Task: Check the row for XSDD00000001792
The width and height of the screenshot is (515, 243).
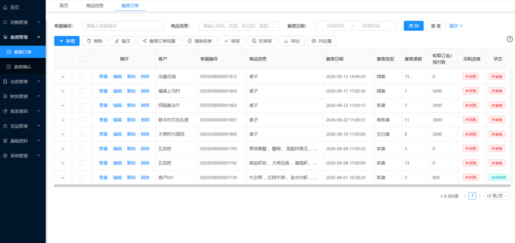Action: click(82, 163)
